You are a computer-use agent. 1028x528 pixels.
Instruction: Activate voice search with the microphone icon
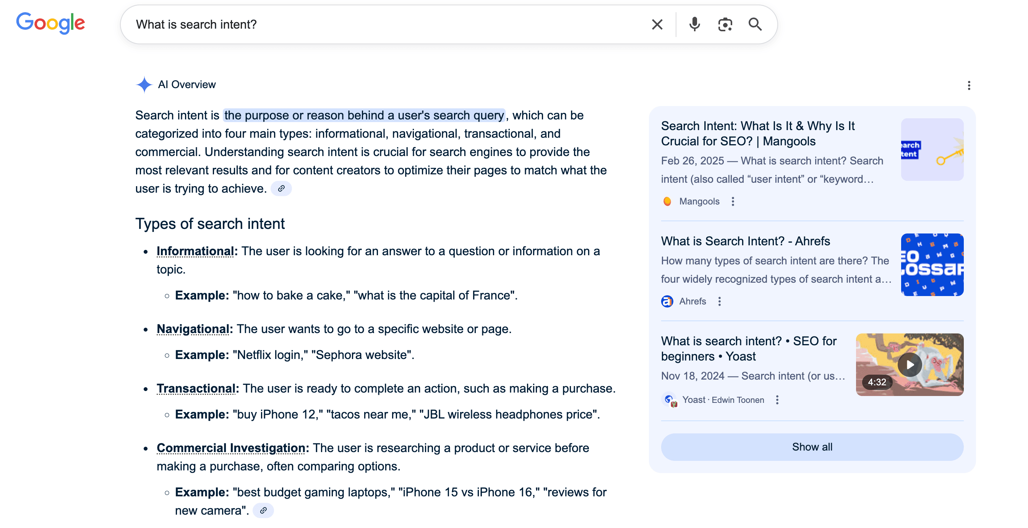pyautogui.click(x=694, y=24)
